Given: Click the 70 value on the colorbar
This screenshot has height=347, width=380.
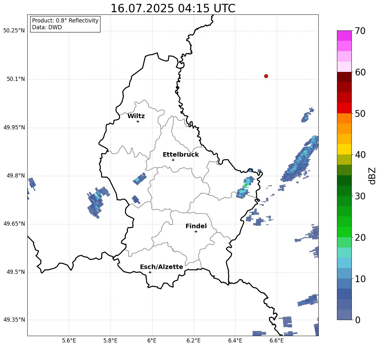Looking at the screenshot, I should click(x=360, y=31).
